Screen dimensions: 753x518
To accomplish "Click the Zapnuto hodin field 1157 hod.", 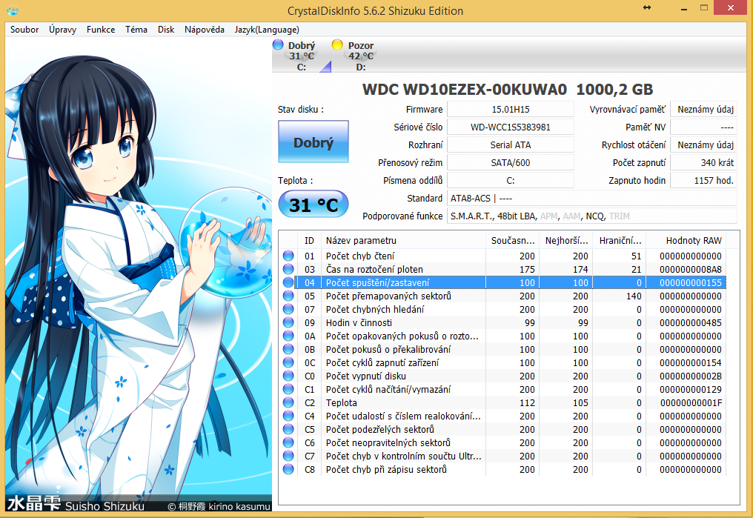I will click(x=703, y=181).
